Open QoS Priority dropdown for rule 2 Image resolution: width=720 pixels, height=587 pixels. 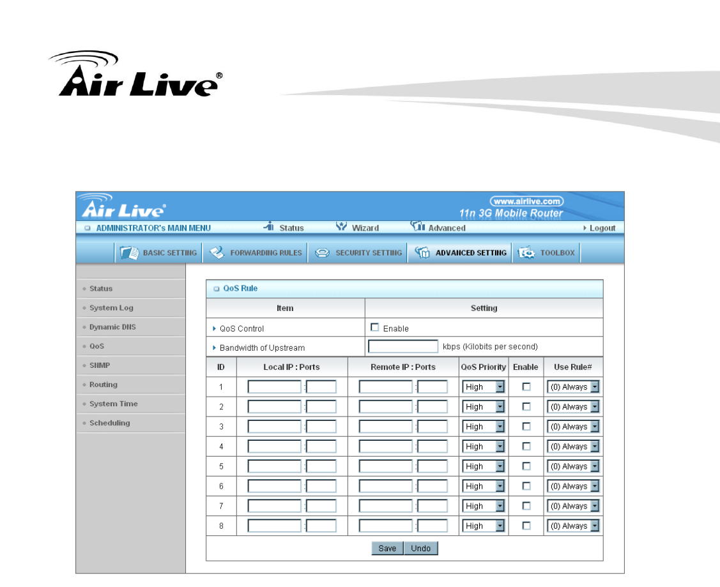(484, 407)
